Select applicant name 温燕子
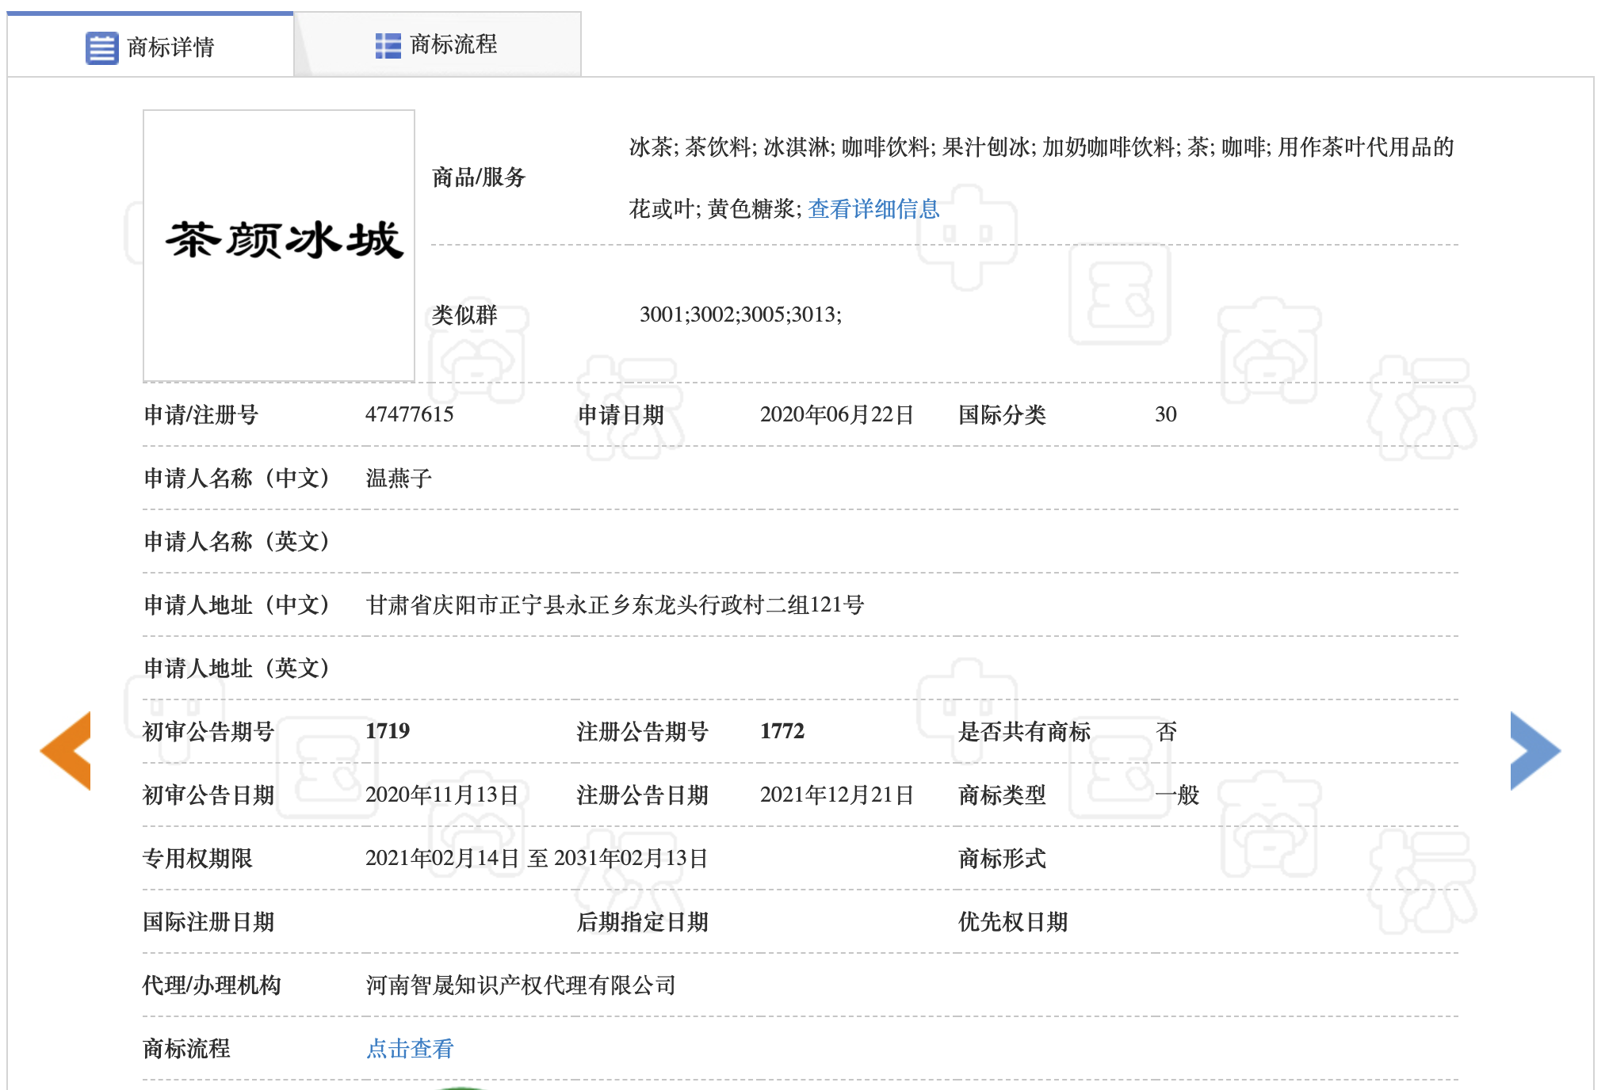The width and height of the screenshot is (1609, 1090). click(398, 478)
